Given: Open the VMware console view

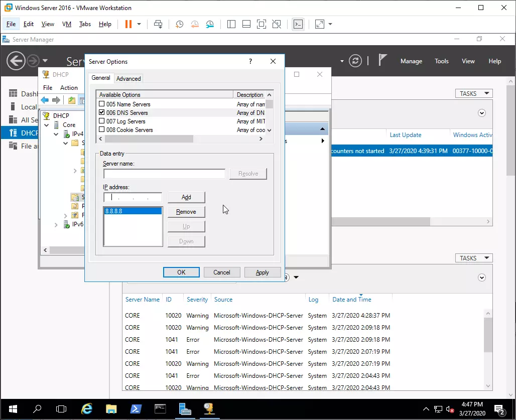Looking at the screenshot, I should (298, 24).
